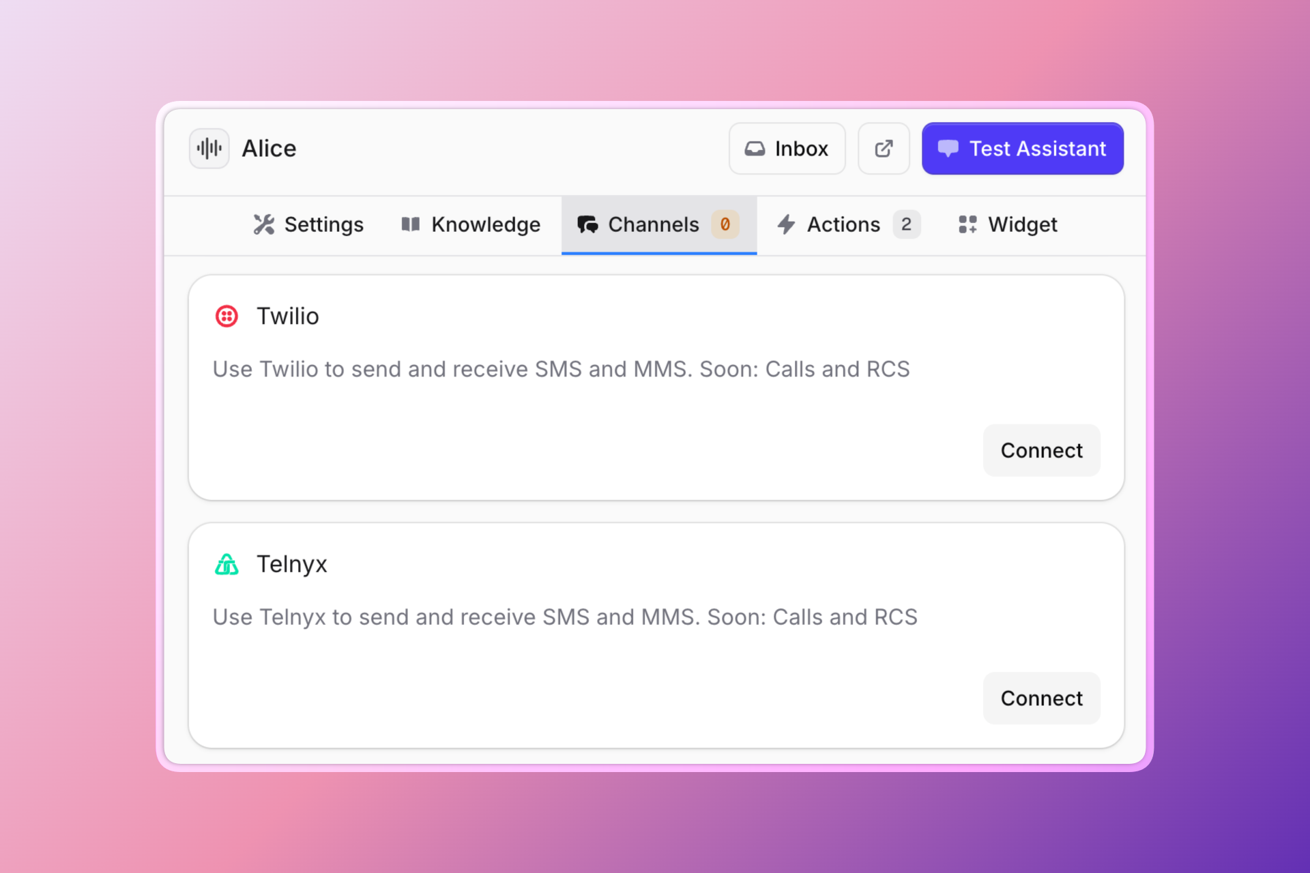Go to the Widget tab

1008,224
